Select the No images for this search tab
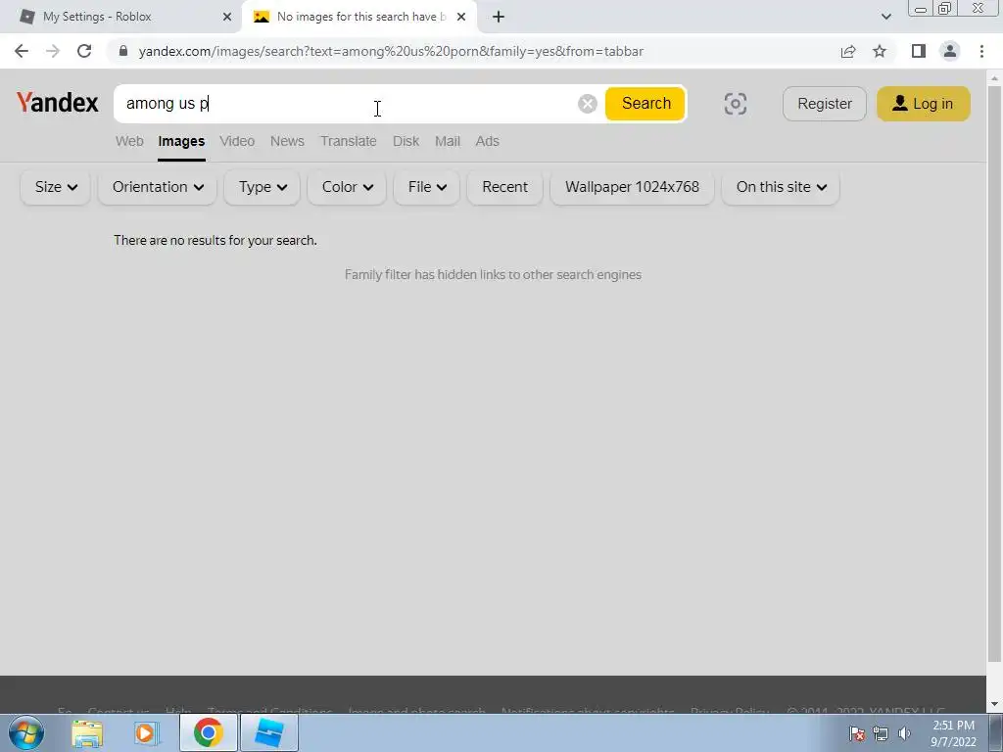Screen dimensions: 1003x752 tap(358, 17)
